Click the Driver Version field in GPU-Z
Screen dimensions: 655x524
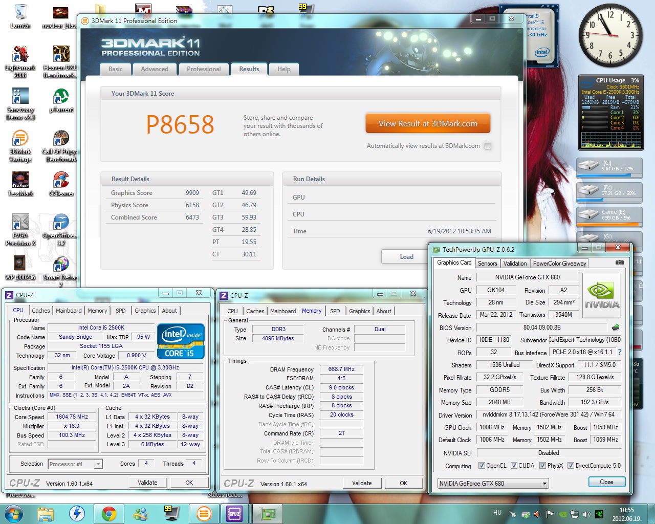click(x=549, y=414)
